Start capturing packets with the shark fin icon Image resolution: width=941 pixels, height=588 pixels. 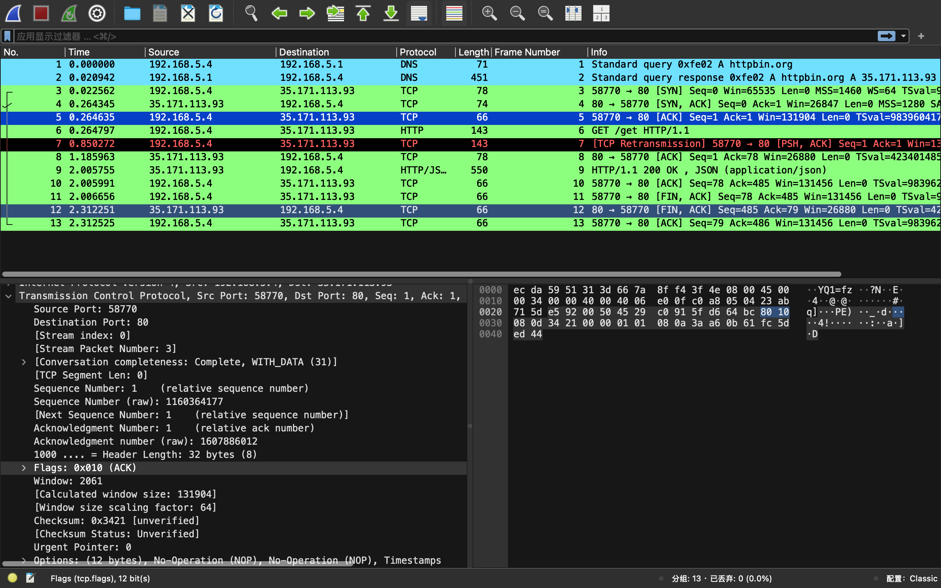(x=14, y=13)
